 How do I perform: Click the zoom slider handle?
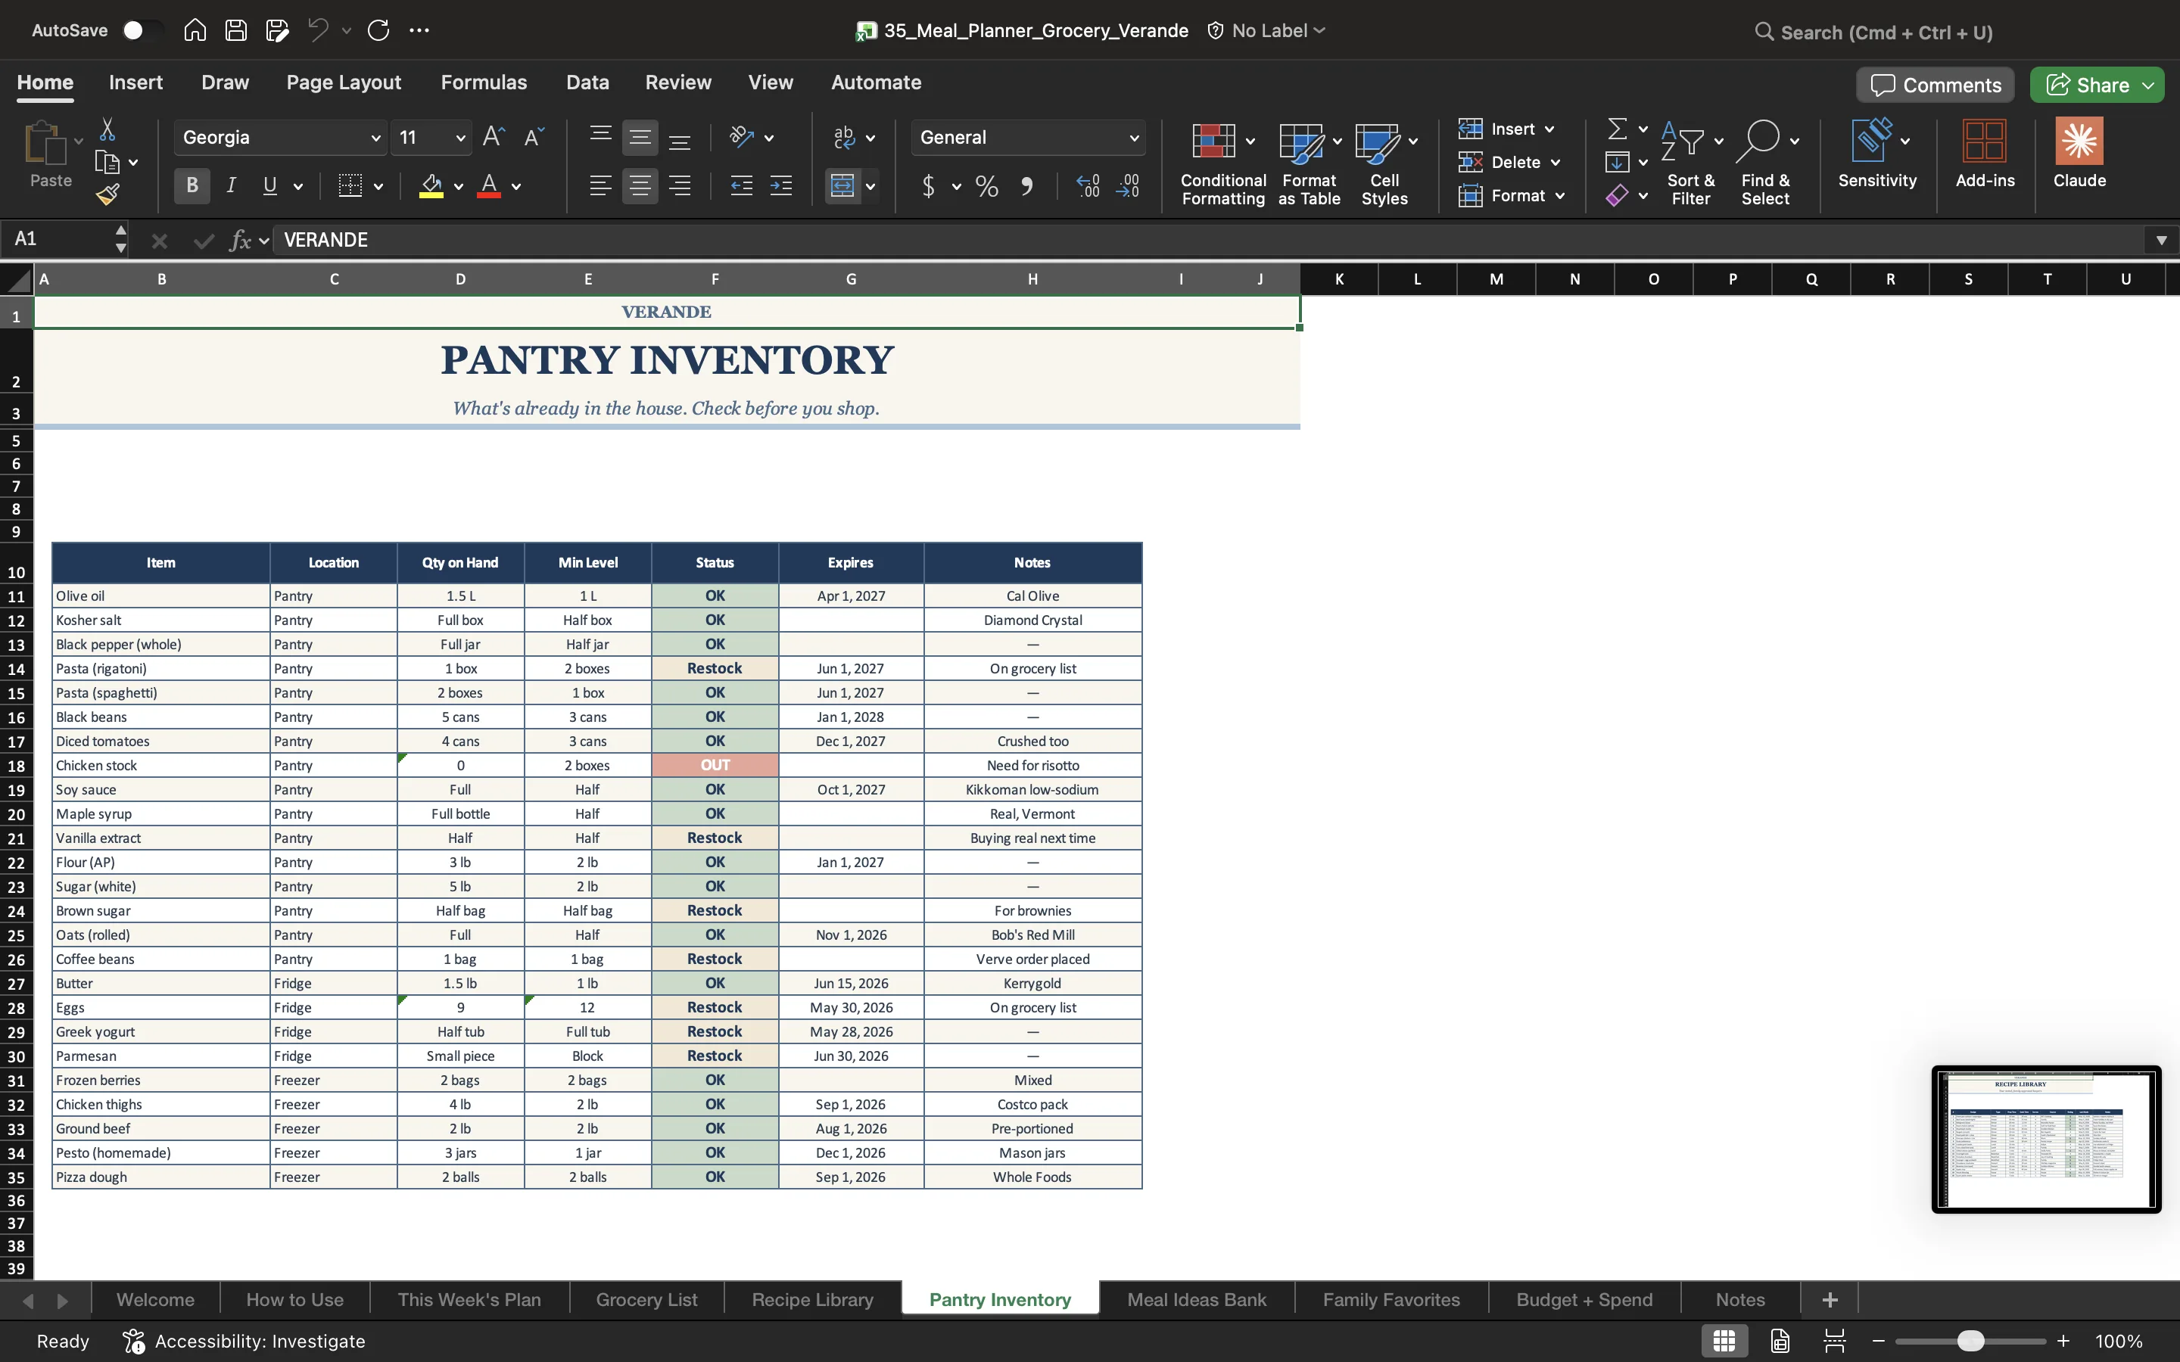pyautogui.click(x=1970, y=1342)
